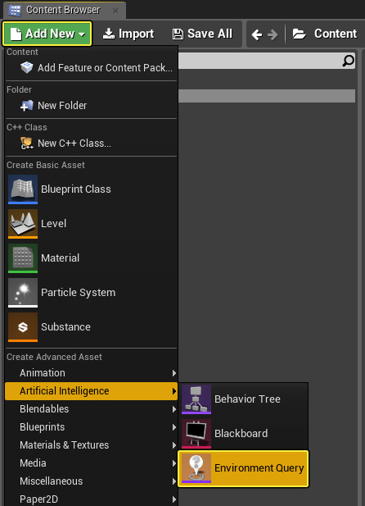365x506 pixels.
Task: Click the Add New button
Action: (47, 34)
